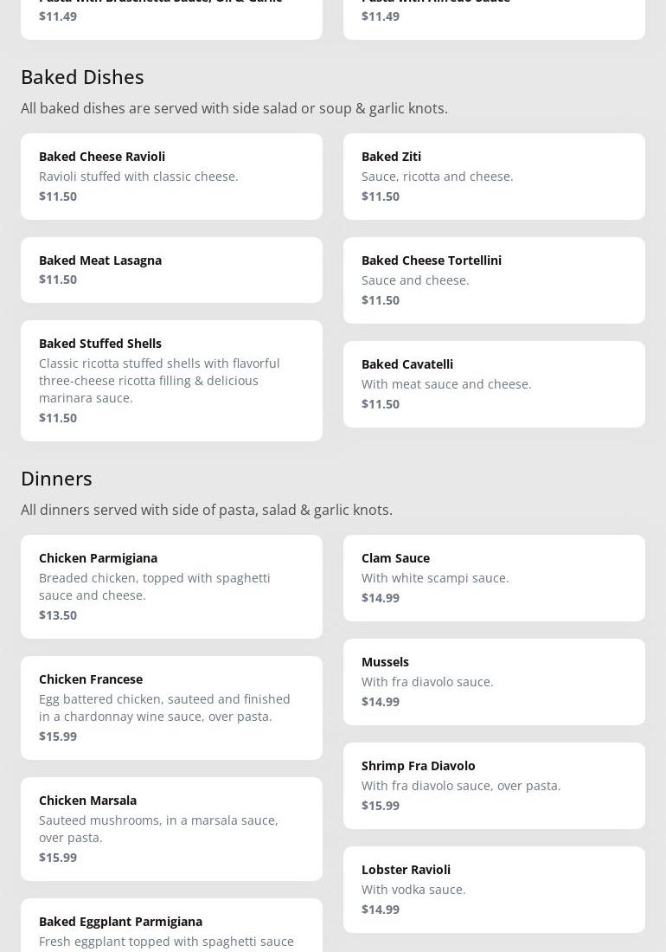Screen dimensions: 666x952
Task: Open Baked Stuffed Shells item
Action: pyautogui.click(x=171, y=380)
